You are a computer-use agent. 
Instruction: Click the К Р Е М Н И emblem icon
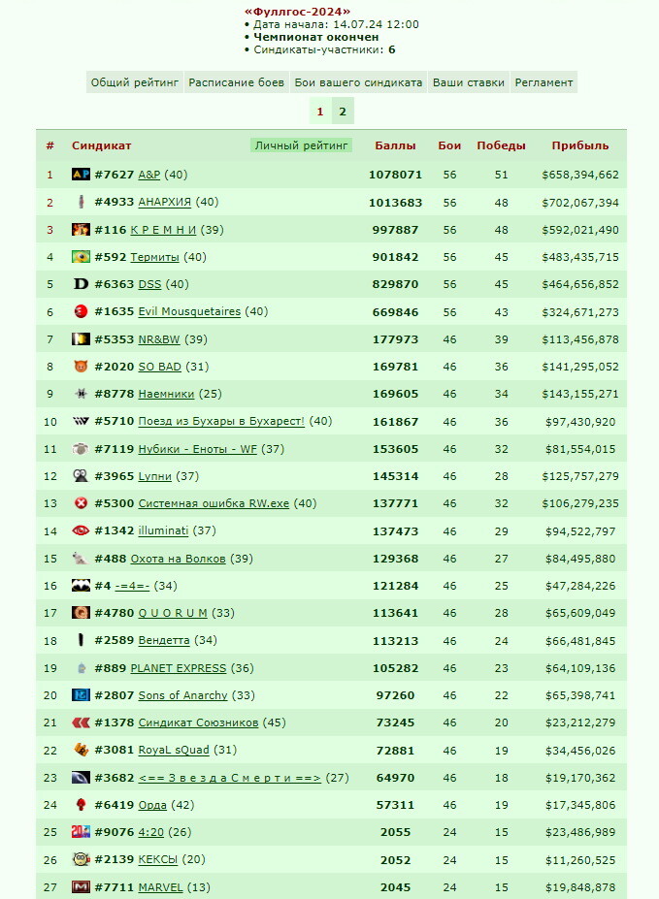[x=81, y=229]
